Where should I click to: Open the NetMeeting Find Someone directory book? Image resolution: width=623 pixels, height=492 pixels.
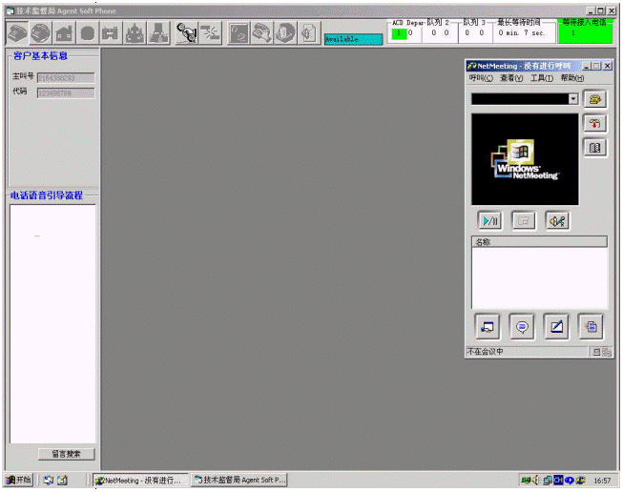(595, 149)
